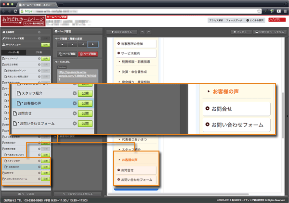The width and height of the screenshot is (289, 203).
Task: Select the ページ一覧 tab
Action: coord(13,51)
